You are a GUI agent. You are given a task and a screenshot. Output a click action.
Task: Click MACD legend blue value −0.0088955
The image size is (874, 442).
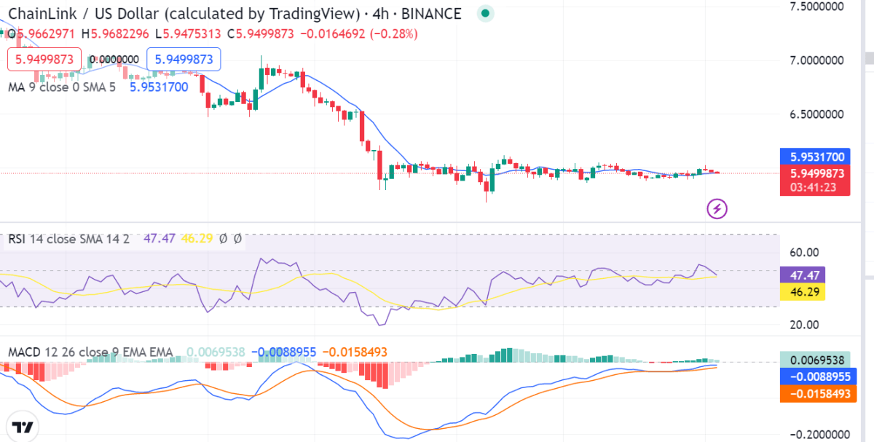coord(285,352)
